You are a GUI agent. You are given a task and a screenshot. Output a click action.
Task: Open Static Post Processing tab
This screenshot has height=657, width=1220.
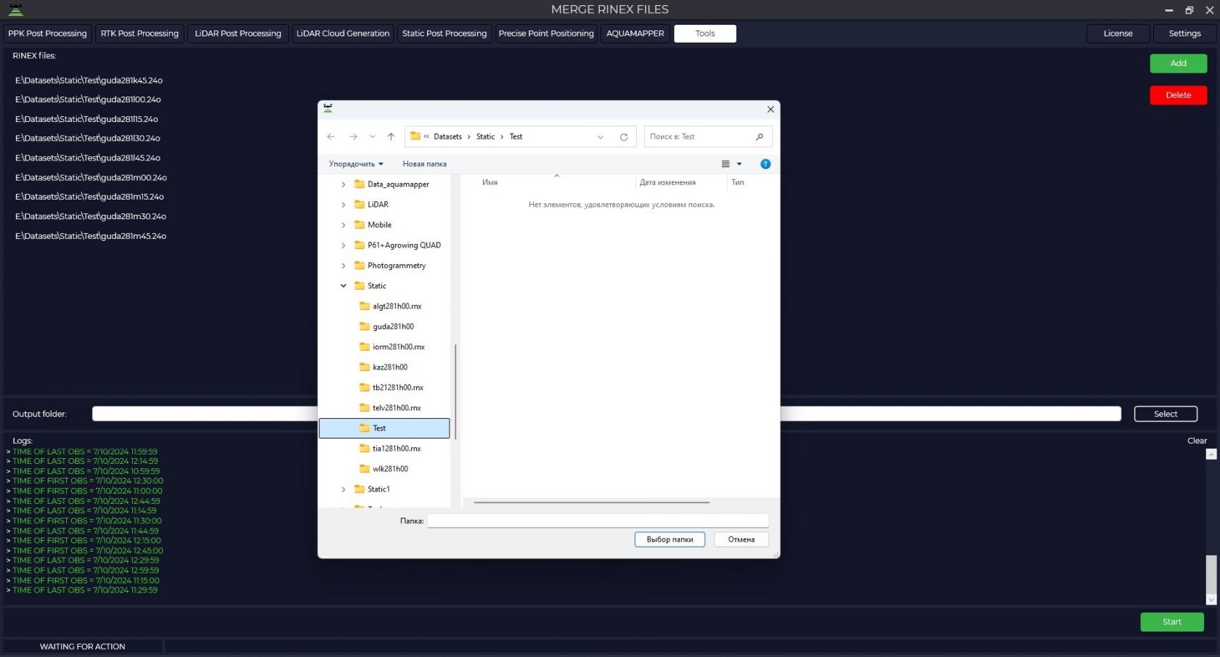(x=444, y=33)
